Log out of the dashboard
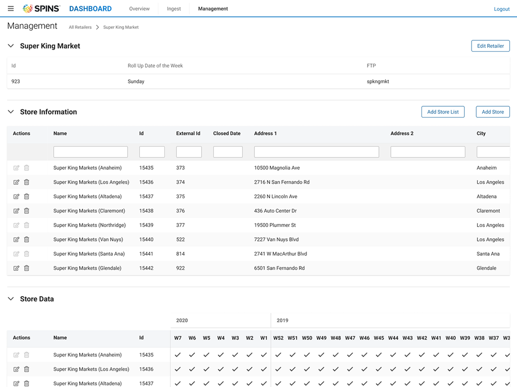 (501, 9)
